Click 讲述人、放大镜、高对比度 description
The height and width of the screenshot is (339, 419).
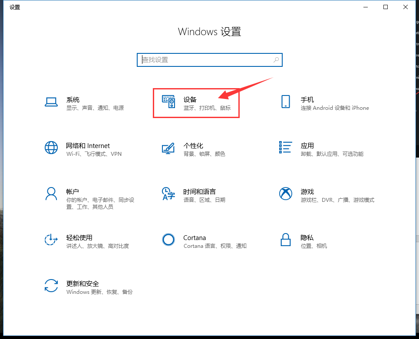click(98, 246)
